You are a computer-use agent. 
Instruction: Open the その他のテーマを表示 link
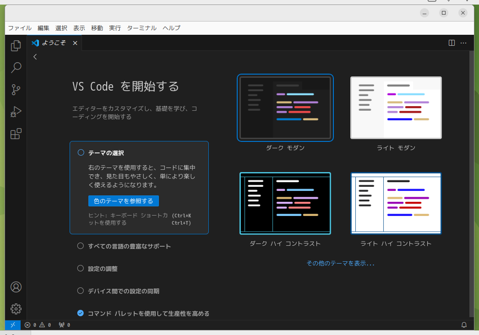tap(340, 263)
